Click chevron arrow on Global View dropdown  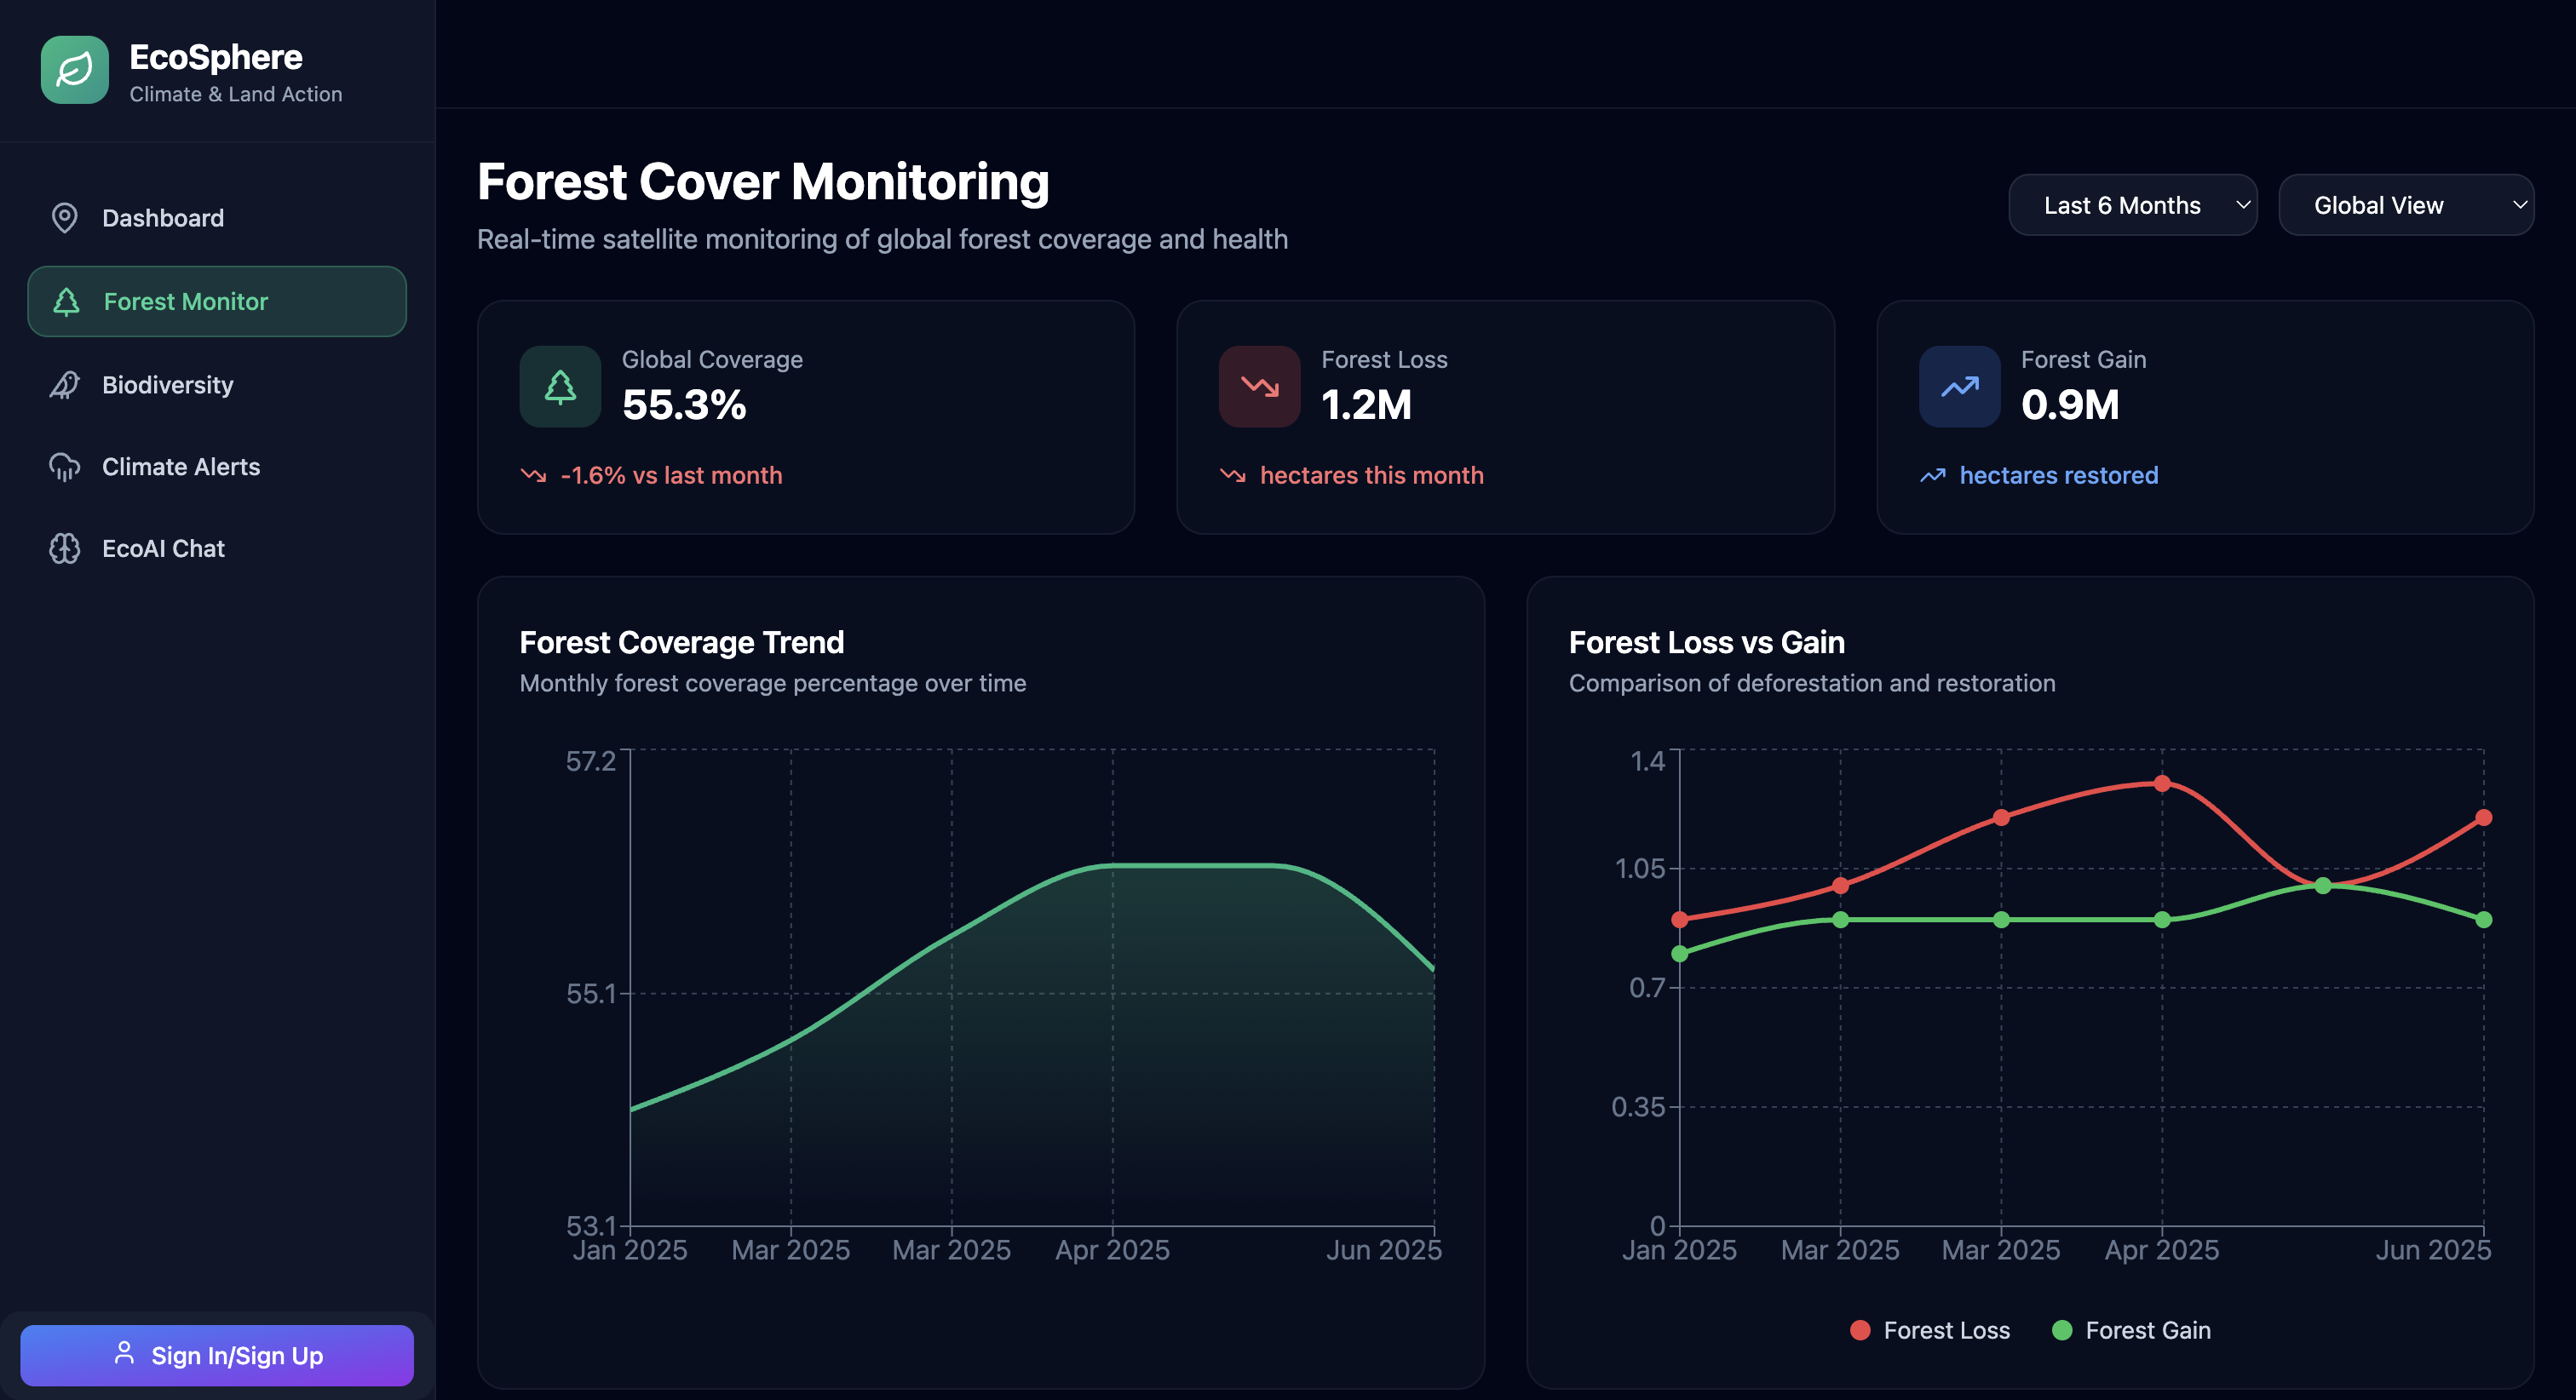click(x=2519, y=205)
